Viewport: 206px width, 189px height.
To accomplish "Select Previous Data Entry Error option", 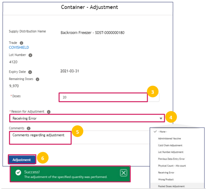I will click(x=171, y=159).
